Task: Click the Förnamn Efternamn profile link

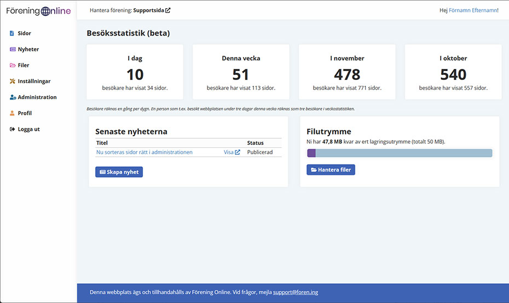Action: point(472,10)
